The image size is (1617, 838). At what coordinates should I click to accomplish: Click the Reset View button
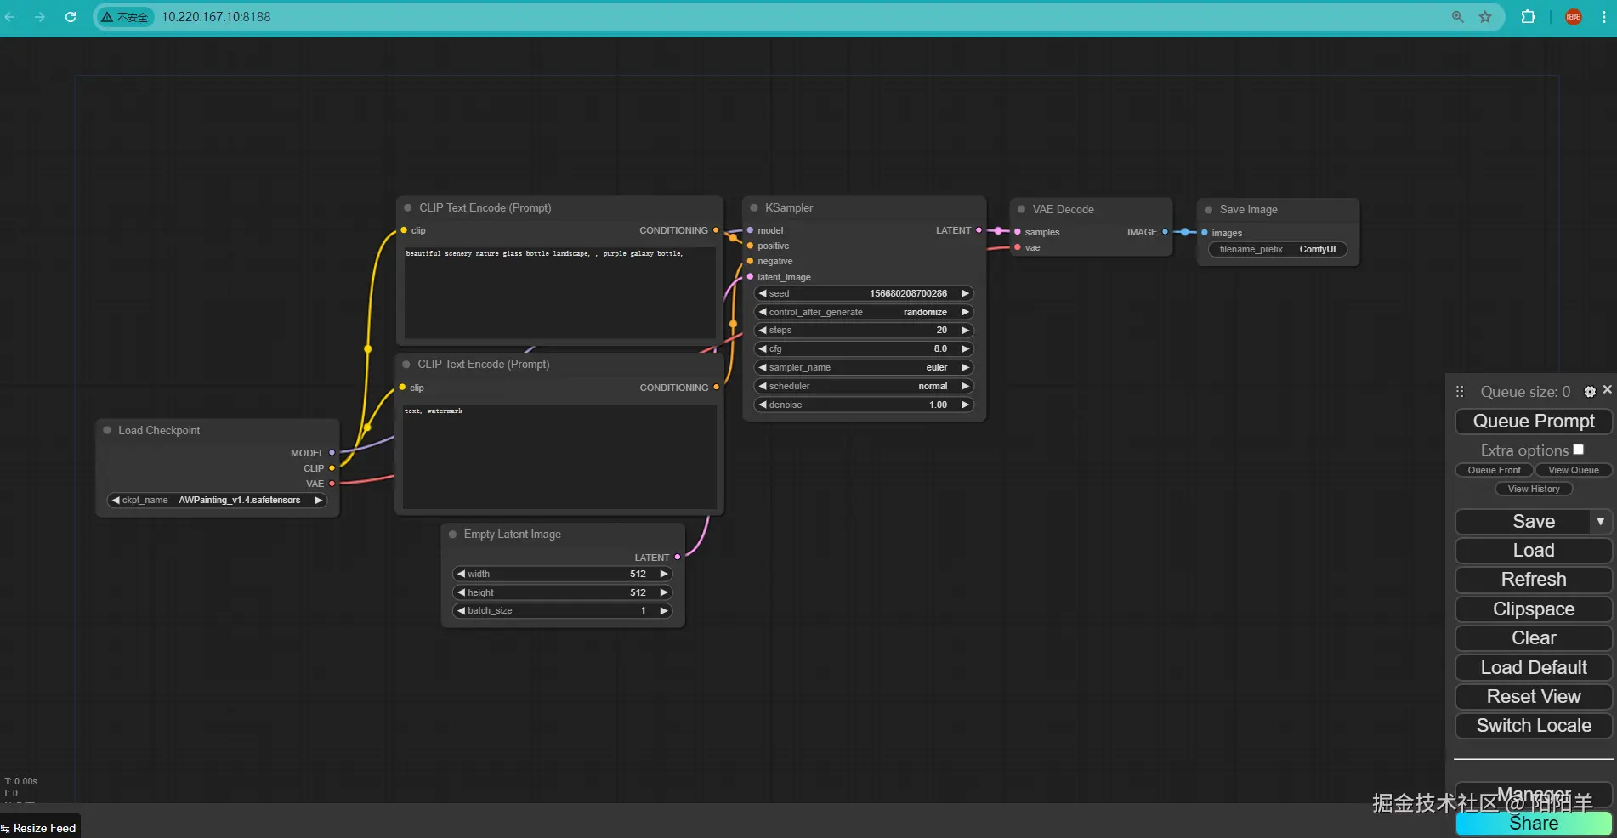point(1534,697)
